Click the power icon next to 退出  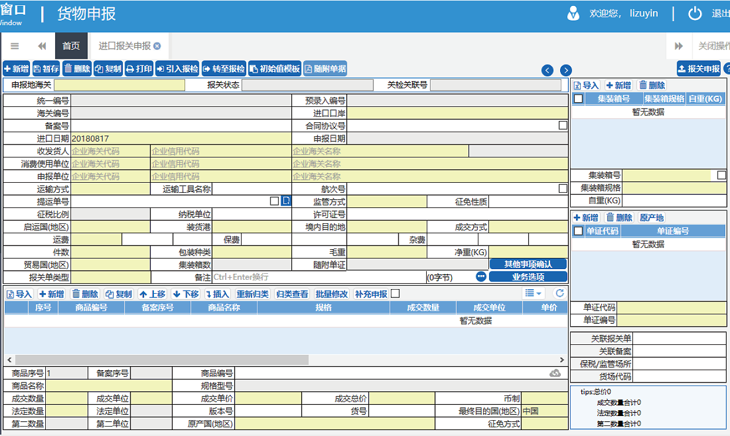pos(695,14)
